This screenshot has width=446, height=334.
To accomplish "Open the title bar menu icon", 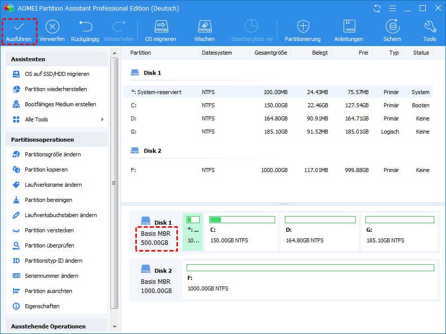I will pos(392,9).
